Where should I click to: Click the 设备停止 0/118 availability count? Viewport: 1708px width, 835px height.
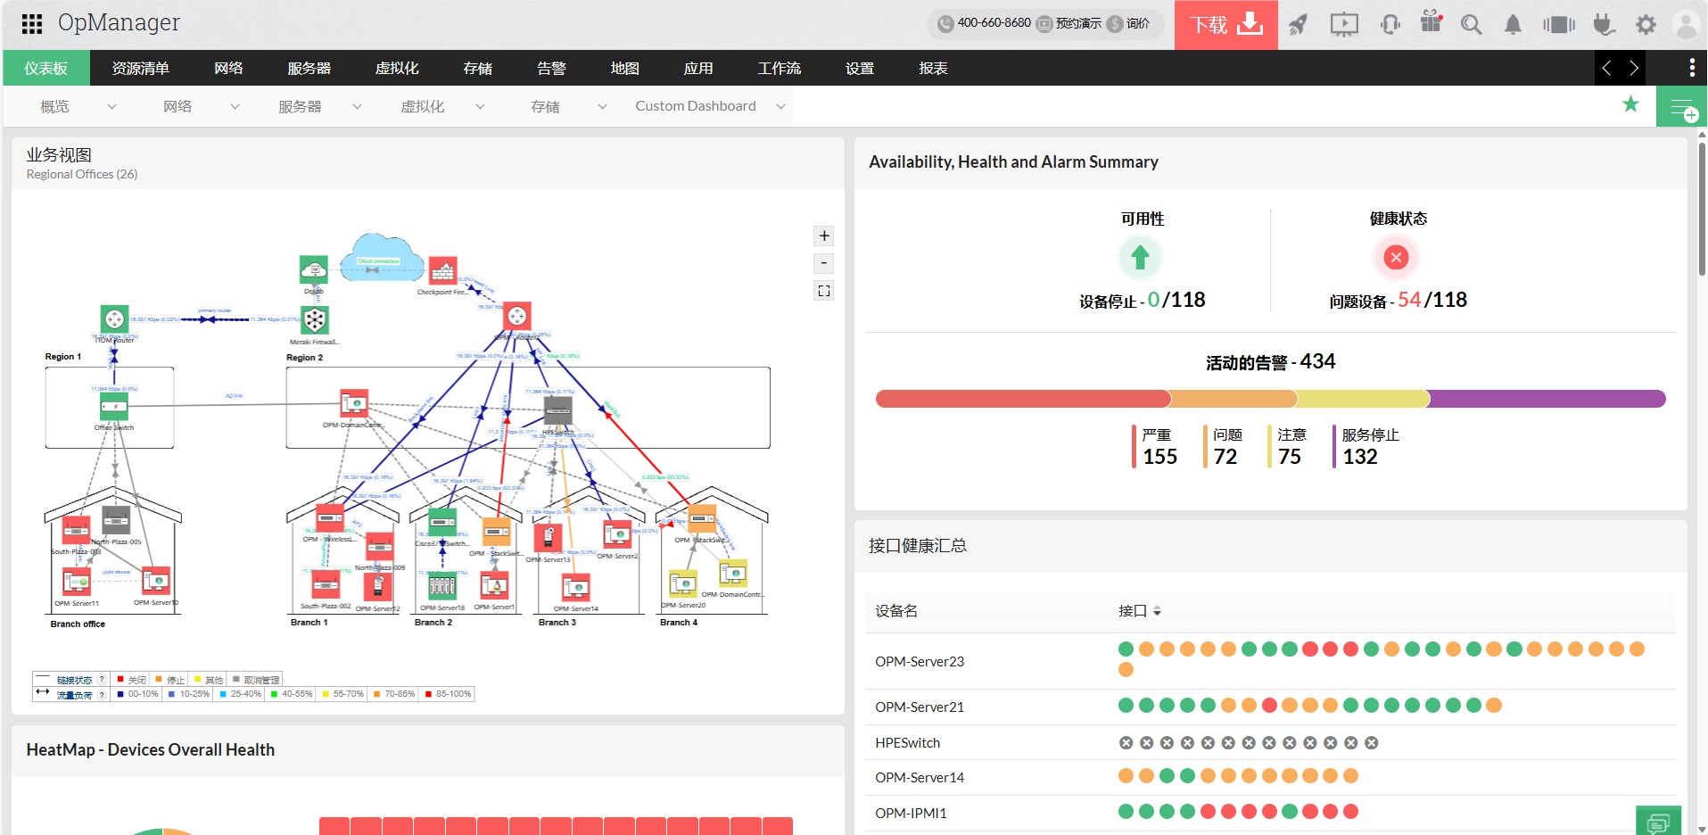(1142, 301)
